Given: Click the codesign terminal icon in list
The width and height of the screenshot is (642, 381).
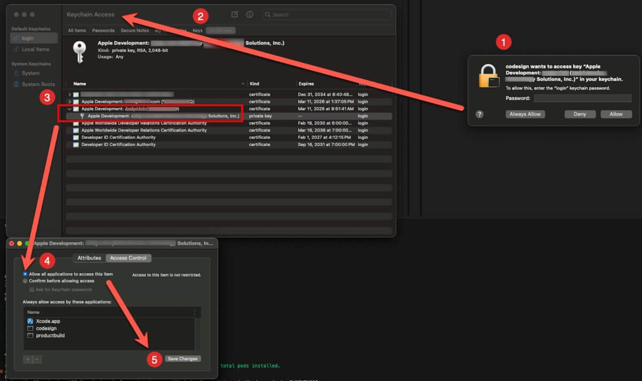Looking at the screenshot, I should click(x=30, y=328).
